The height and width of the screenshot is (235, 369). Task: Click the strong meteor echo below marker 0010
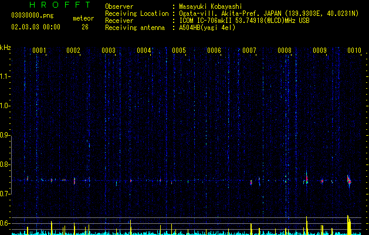point(349,181)
